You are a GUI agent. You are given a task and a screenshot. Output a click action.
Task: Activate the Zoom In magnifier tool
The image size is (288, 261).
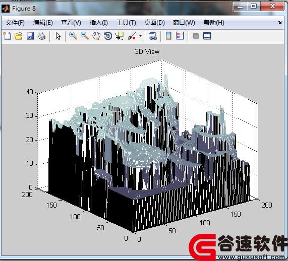[x=73, y=36]
